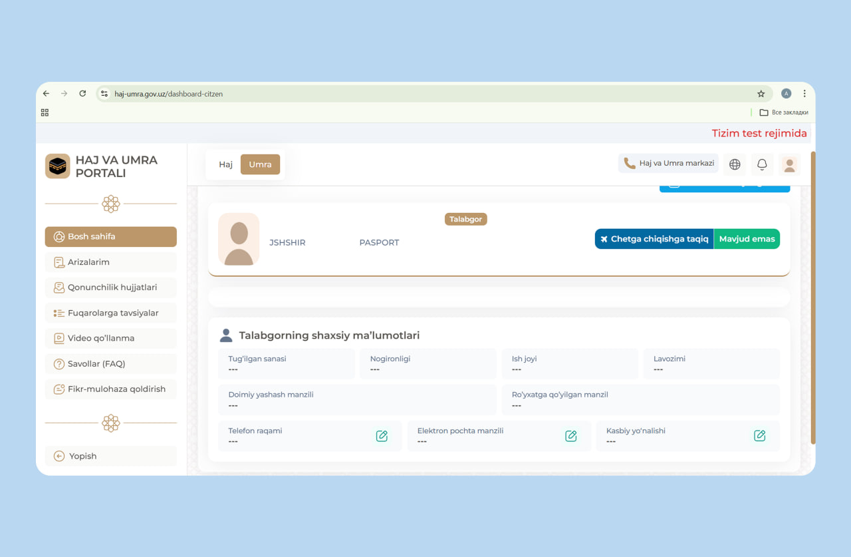Go to Qonunchilik hujjatlari
Image resolution: width=851 pixels, height=557 pixels.
click(x=110, y=287)
